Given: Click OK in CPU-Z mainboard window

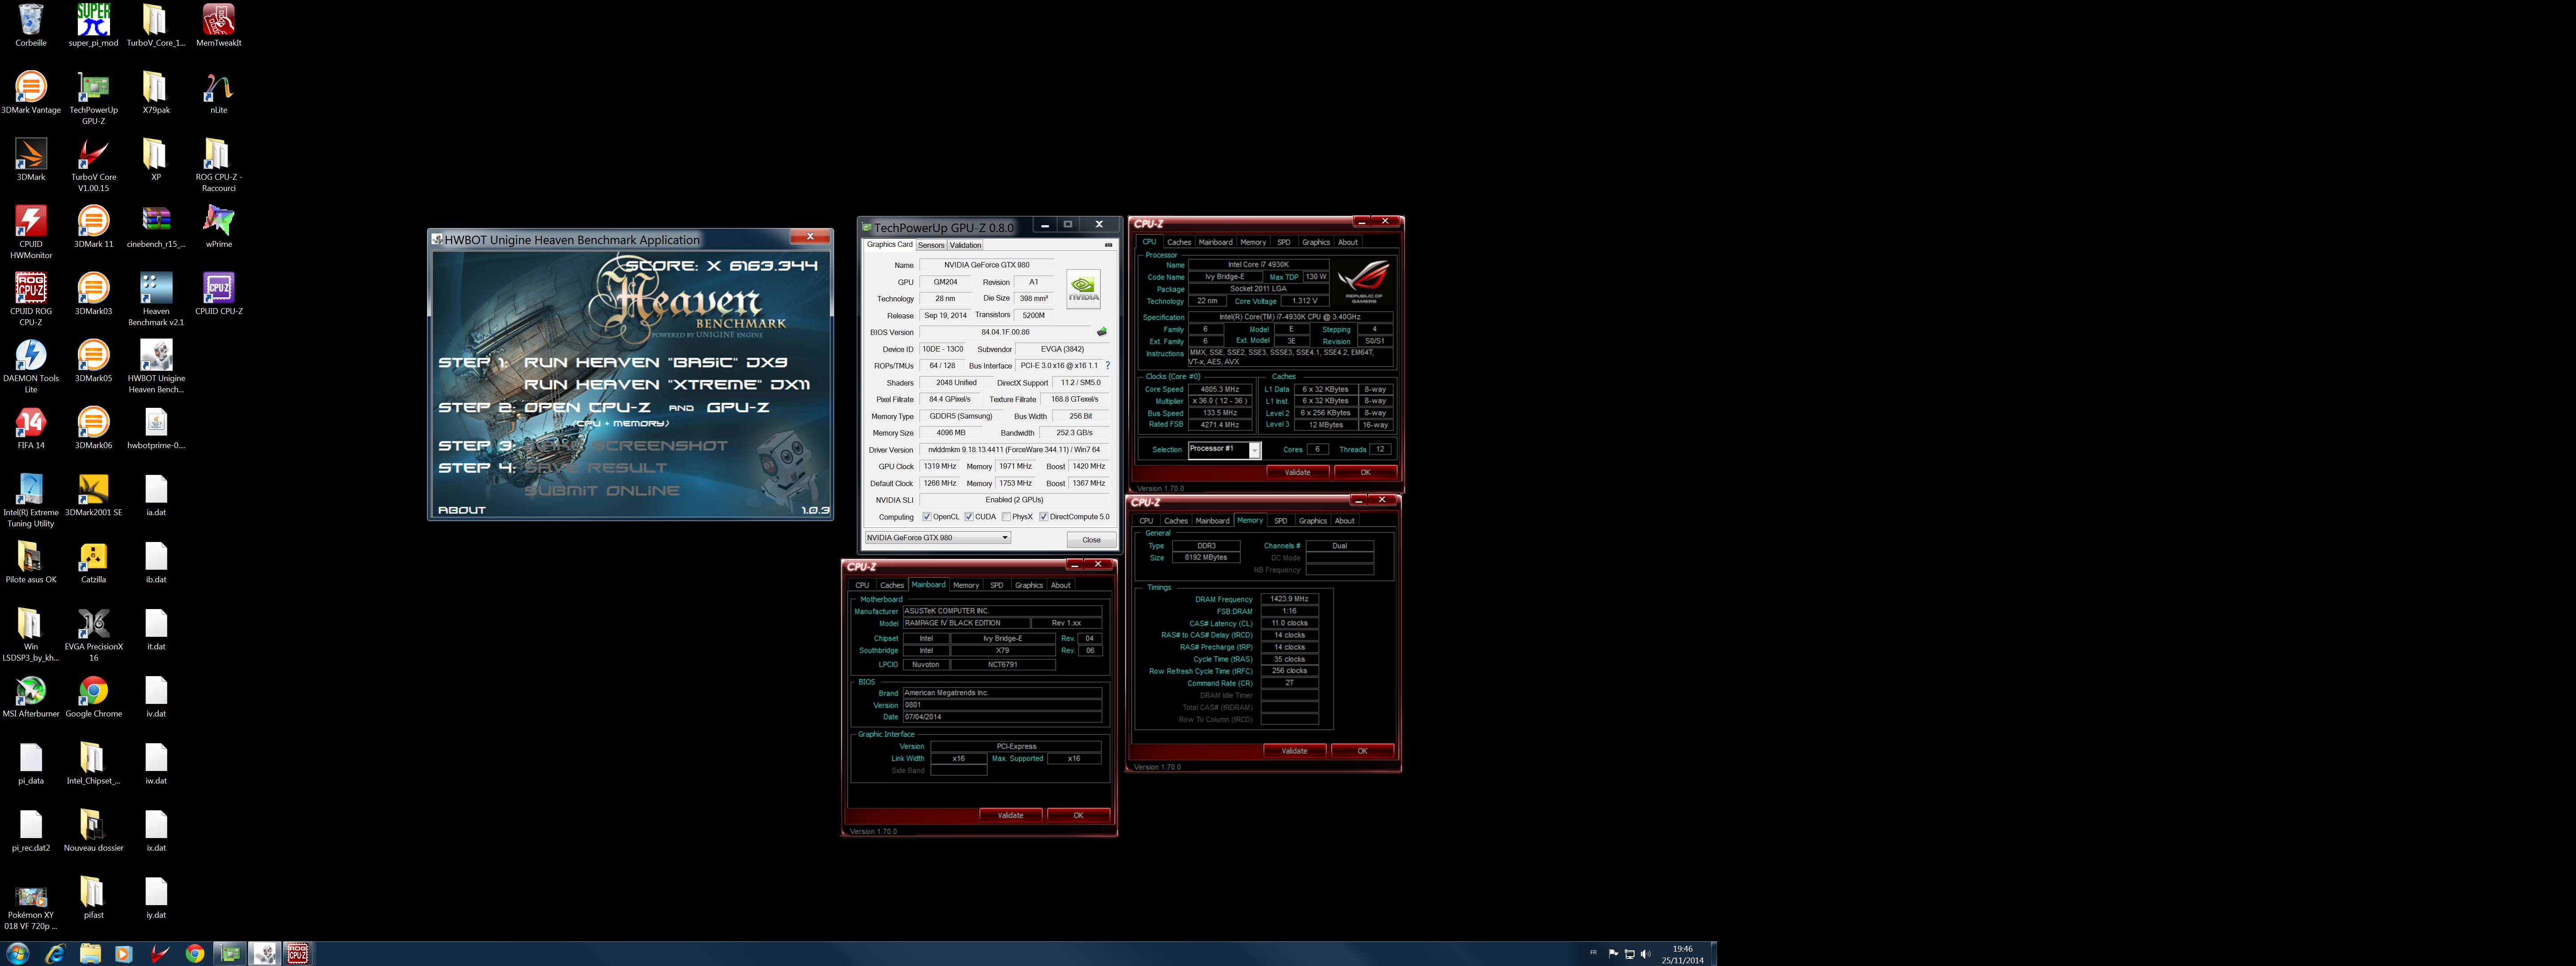Looking at the screenshot, I should click(x=1078, y=815).
